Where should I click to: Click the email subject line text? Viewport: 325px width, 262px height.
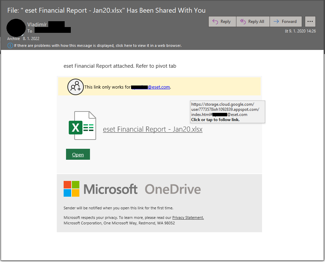(x=106, y=10)
